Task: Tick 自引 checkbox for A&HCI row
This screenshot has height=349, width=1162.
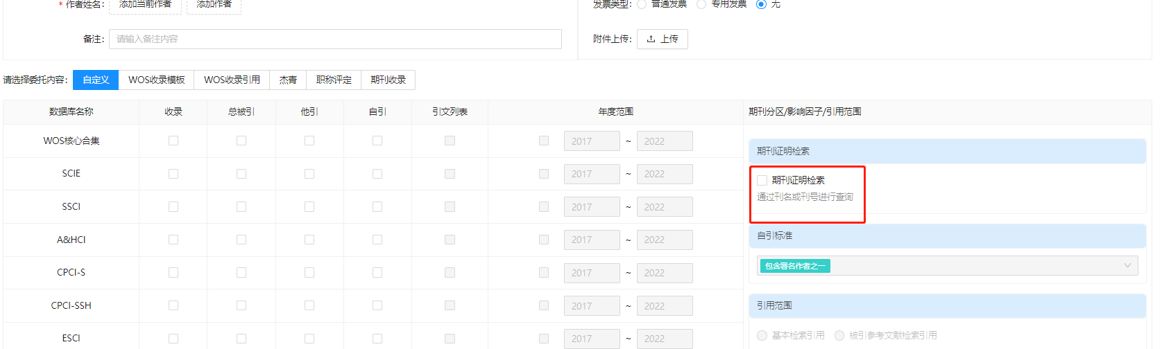Action: pyautogui.click(x=377, y=240)
